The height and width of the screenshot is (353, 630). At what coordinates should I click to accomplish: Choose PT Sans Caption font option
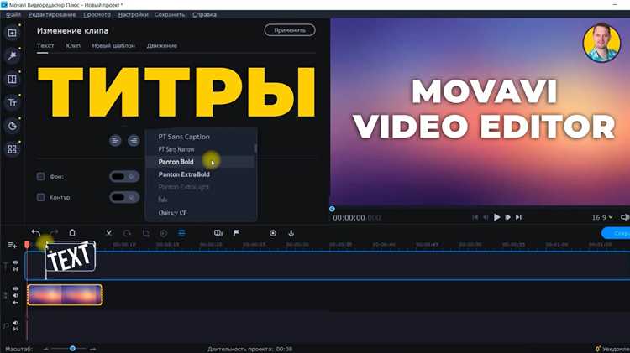[184, 137]
